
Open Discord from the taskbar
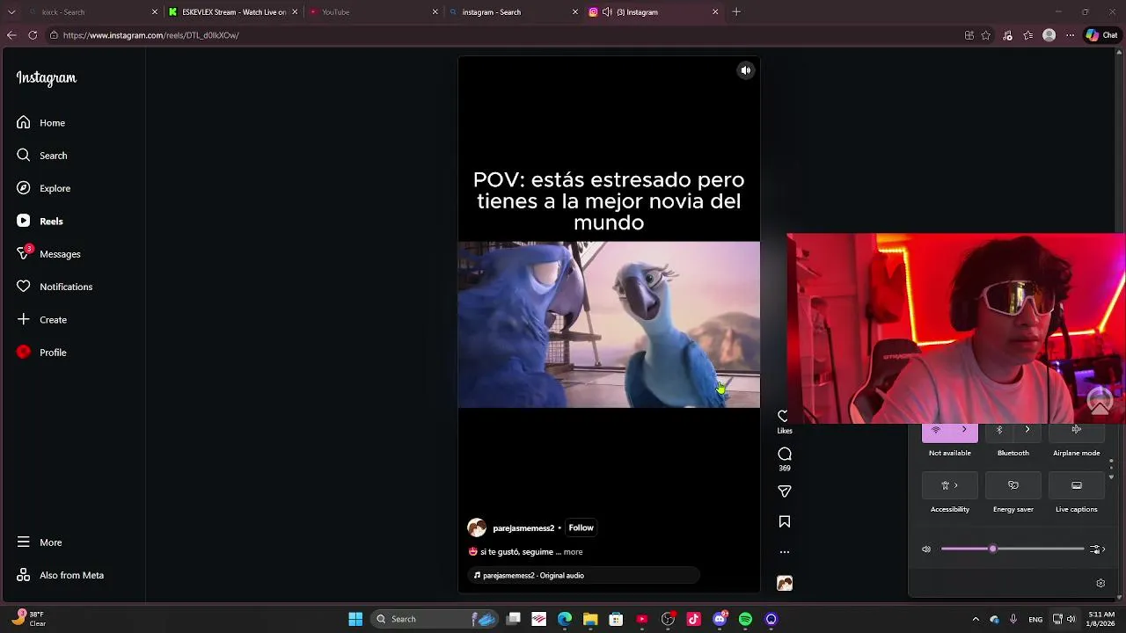tap(720, 619)
